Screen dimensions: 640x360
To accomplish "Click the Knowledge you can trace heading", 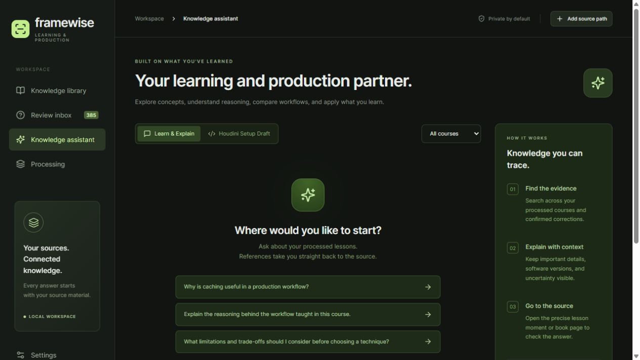I will coord(544,159).
